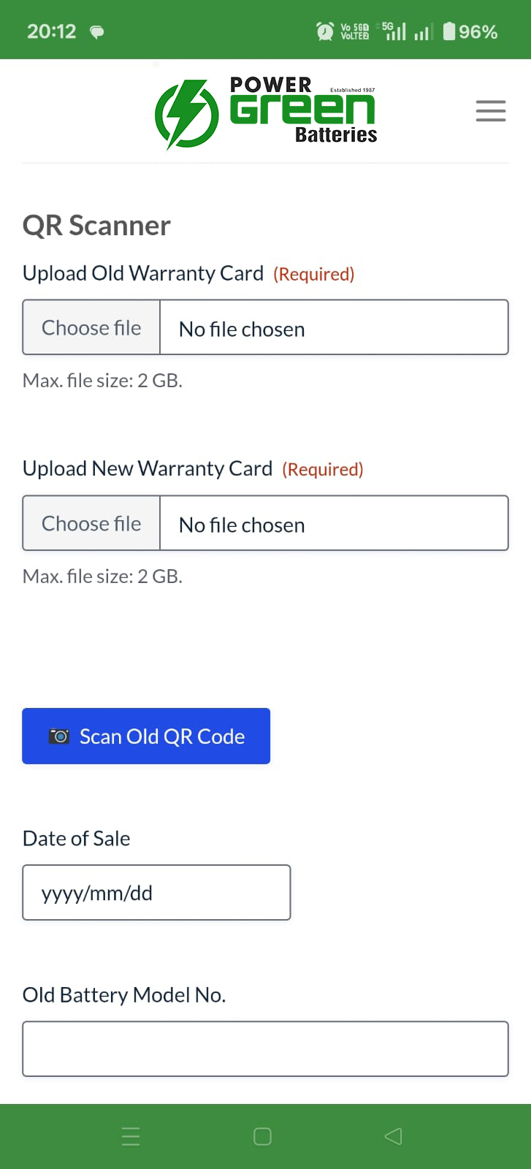Open the Date of Sale picker
This screenshot has width=531, height=1169.
pos(156,893)
